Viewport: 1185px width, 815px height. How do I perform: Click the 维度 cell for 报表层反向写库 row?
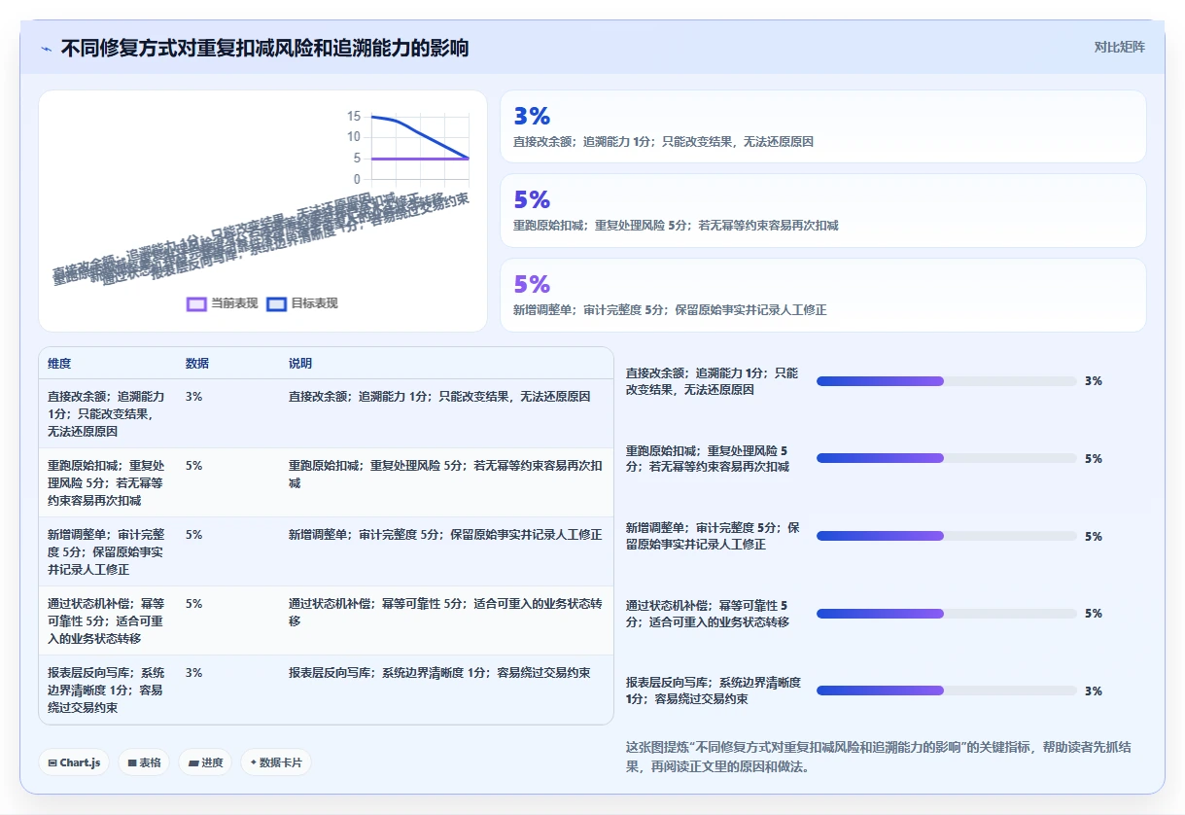coord(107,690)
